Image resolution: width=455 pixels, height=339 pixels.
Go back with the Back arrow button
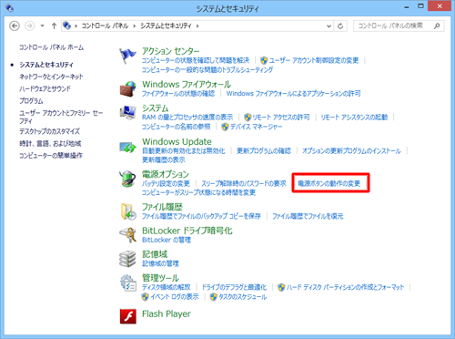pyautogui.click(x=15, y=26)
